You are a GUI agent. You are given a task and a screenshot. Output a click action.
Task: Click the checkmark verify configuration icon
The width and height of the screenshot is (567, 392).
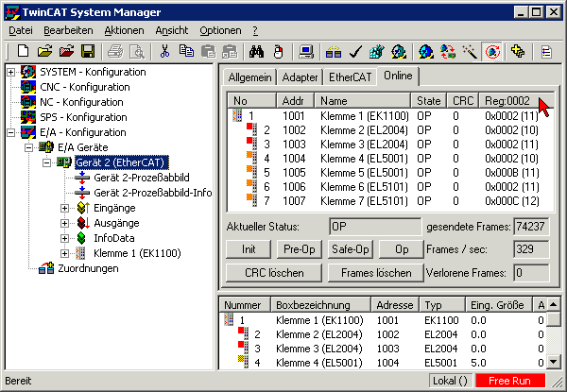click(356, 51)
